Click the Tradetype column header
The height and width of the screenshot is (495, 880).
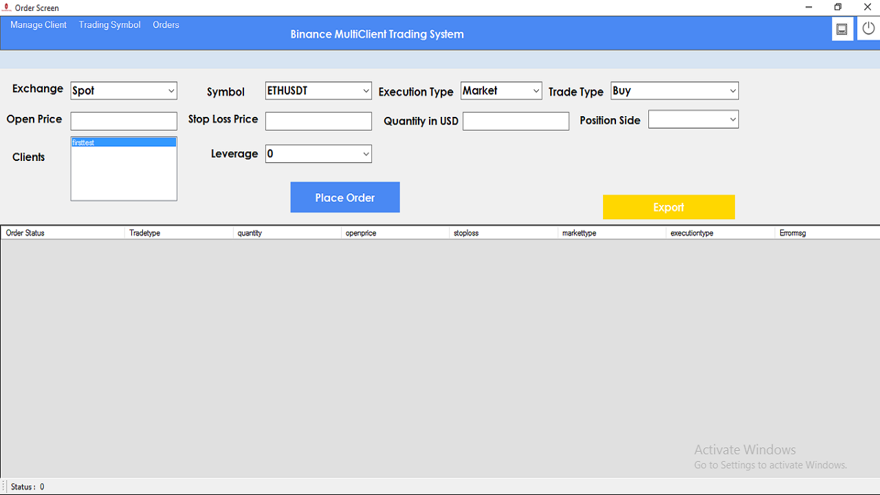(x=179, y=233)
